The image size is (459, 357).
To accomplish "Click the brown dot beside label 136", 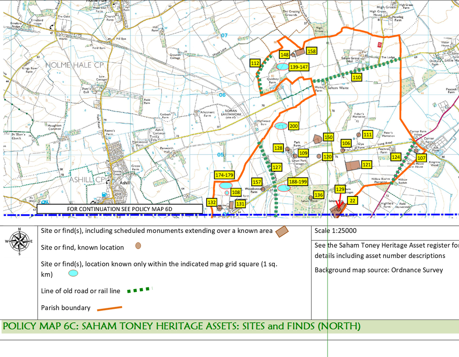I will (x=311, y=198).
